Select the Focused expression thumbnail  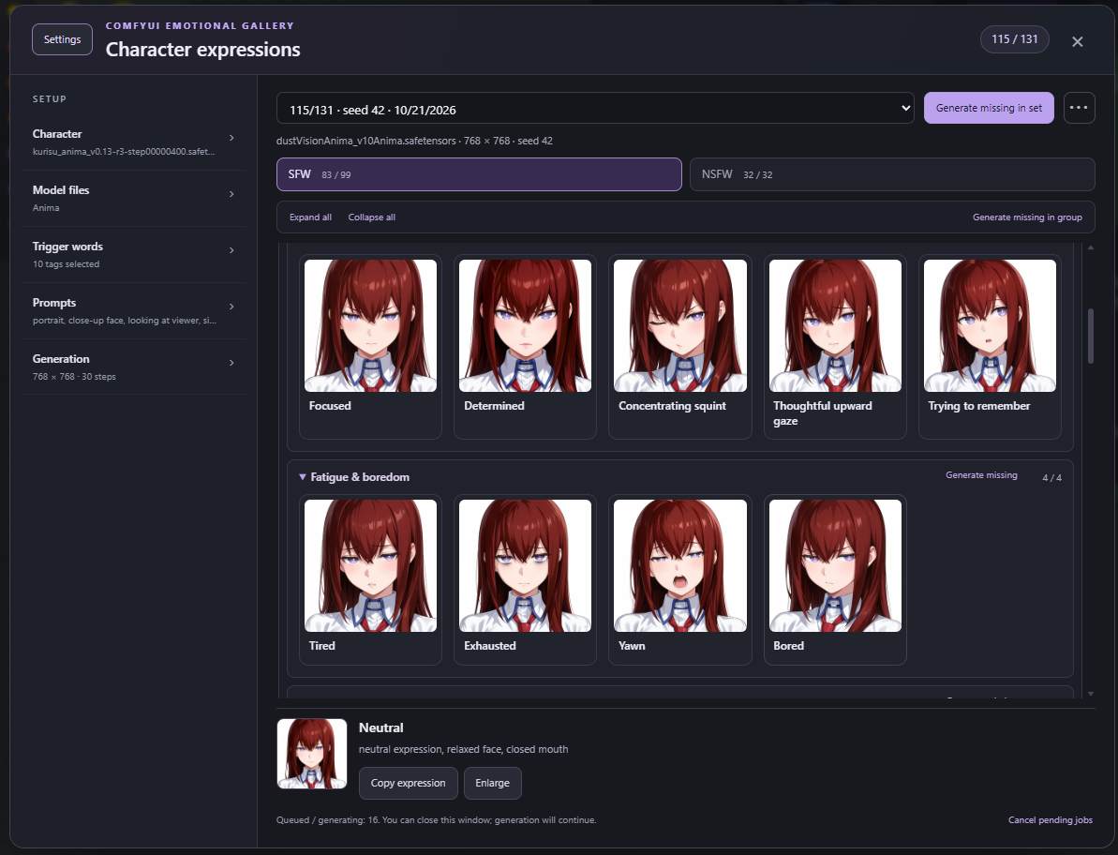[x=371, y=326]
